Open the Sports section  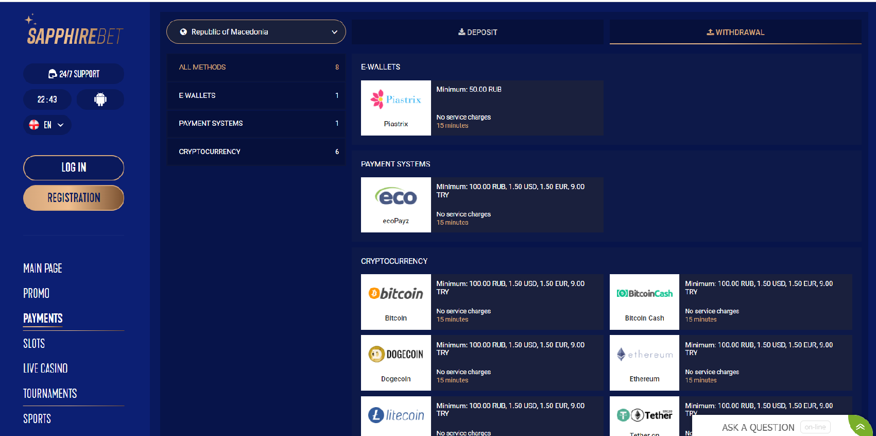(37, 418)
